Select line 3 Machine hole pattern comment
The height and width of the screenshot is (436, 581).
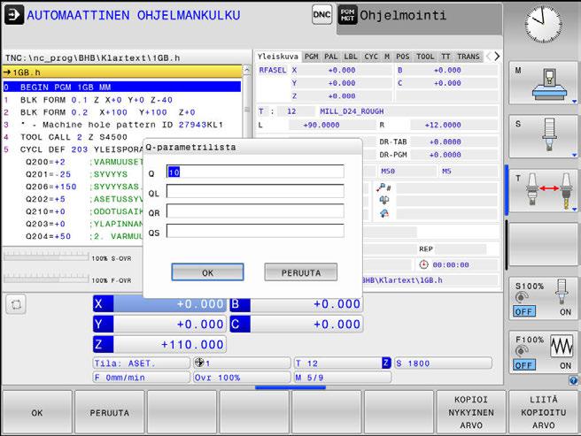121,125
